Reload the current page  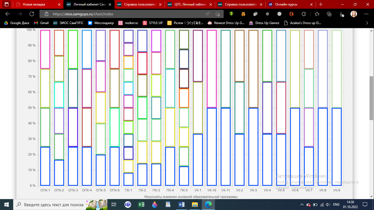[31, 14]
